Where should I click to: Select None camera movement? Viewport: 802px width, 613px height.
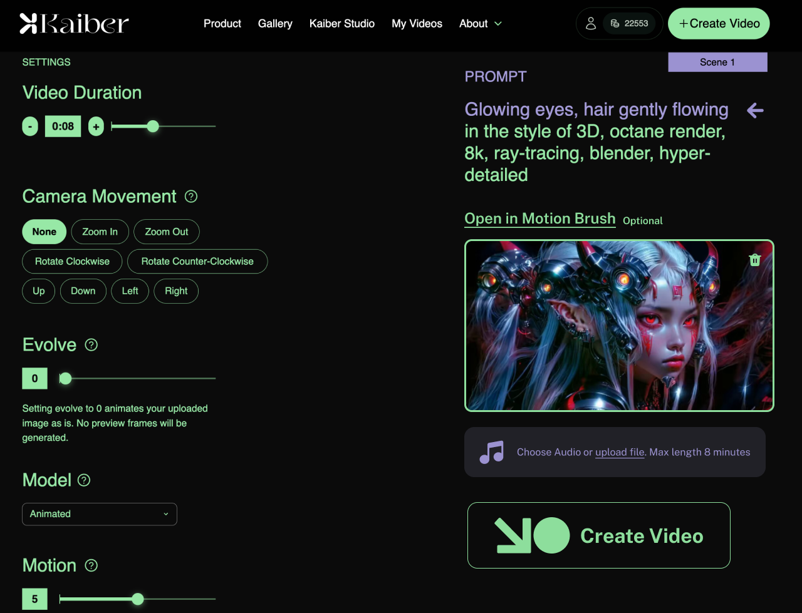point(44,232)
